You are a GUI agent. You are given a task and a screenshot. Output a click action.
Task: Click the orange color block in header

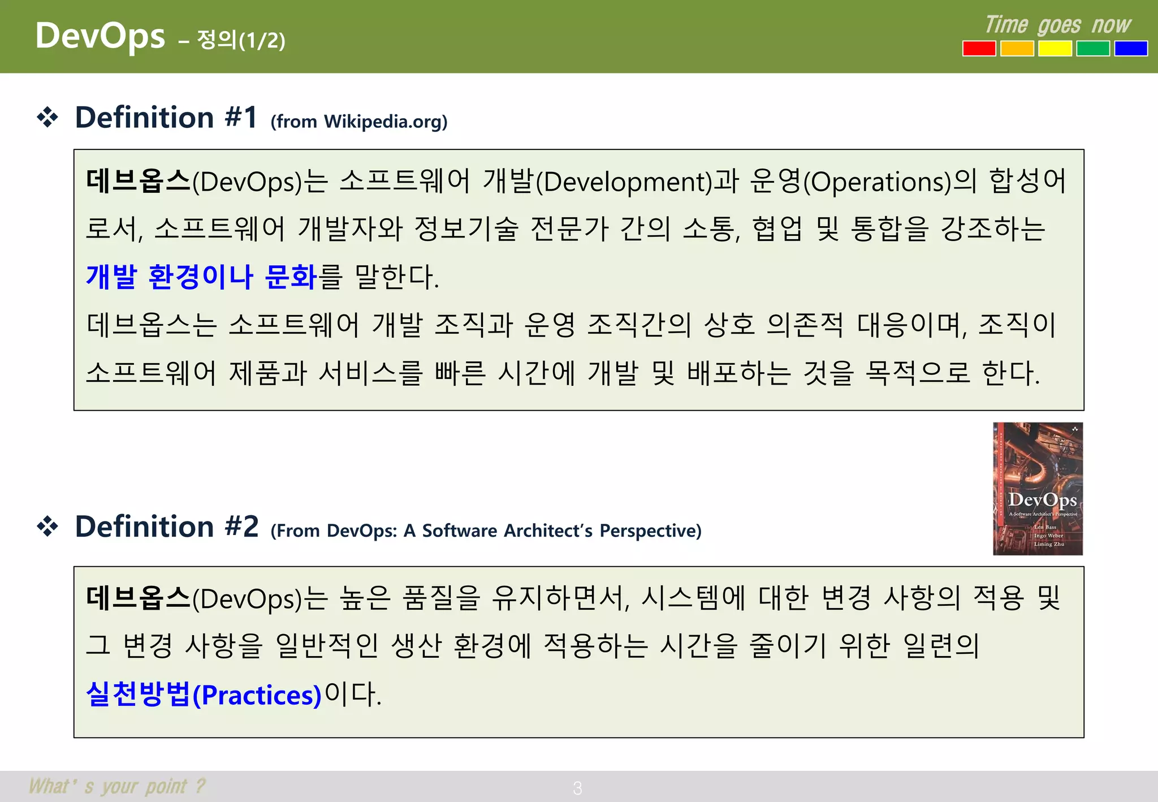click(1017, 49)
